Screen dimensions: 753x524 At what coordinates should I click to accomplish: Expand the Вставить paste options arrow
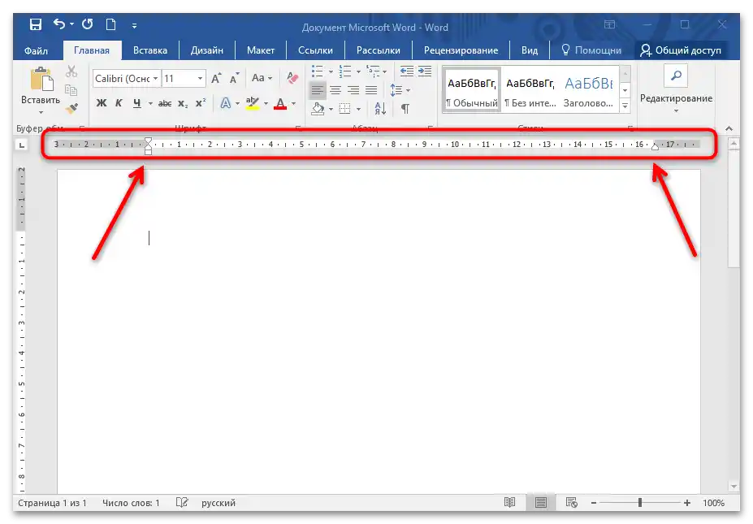pyautogui.click(x=41, y=112)
